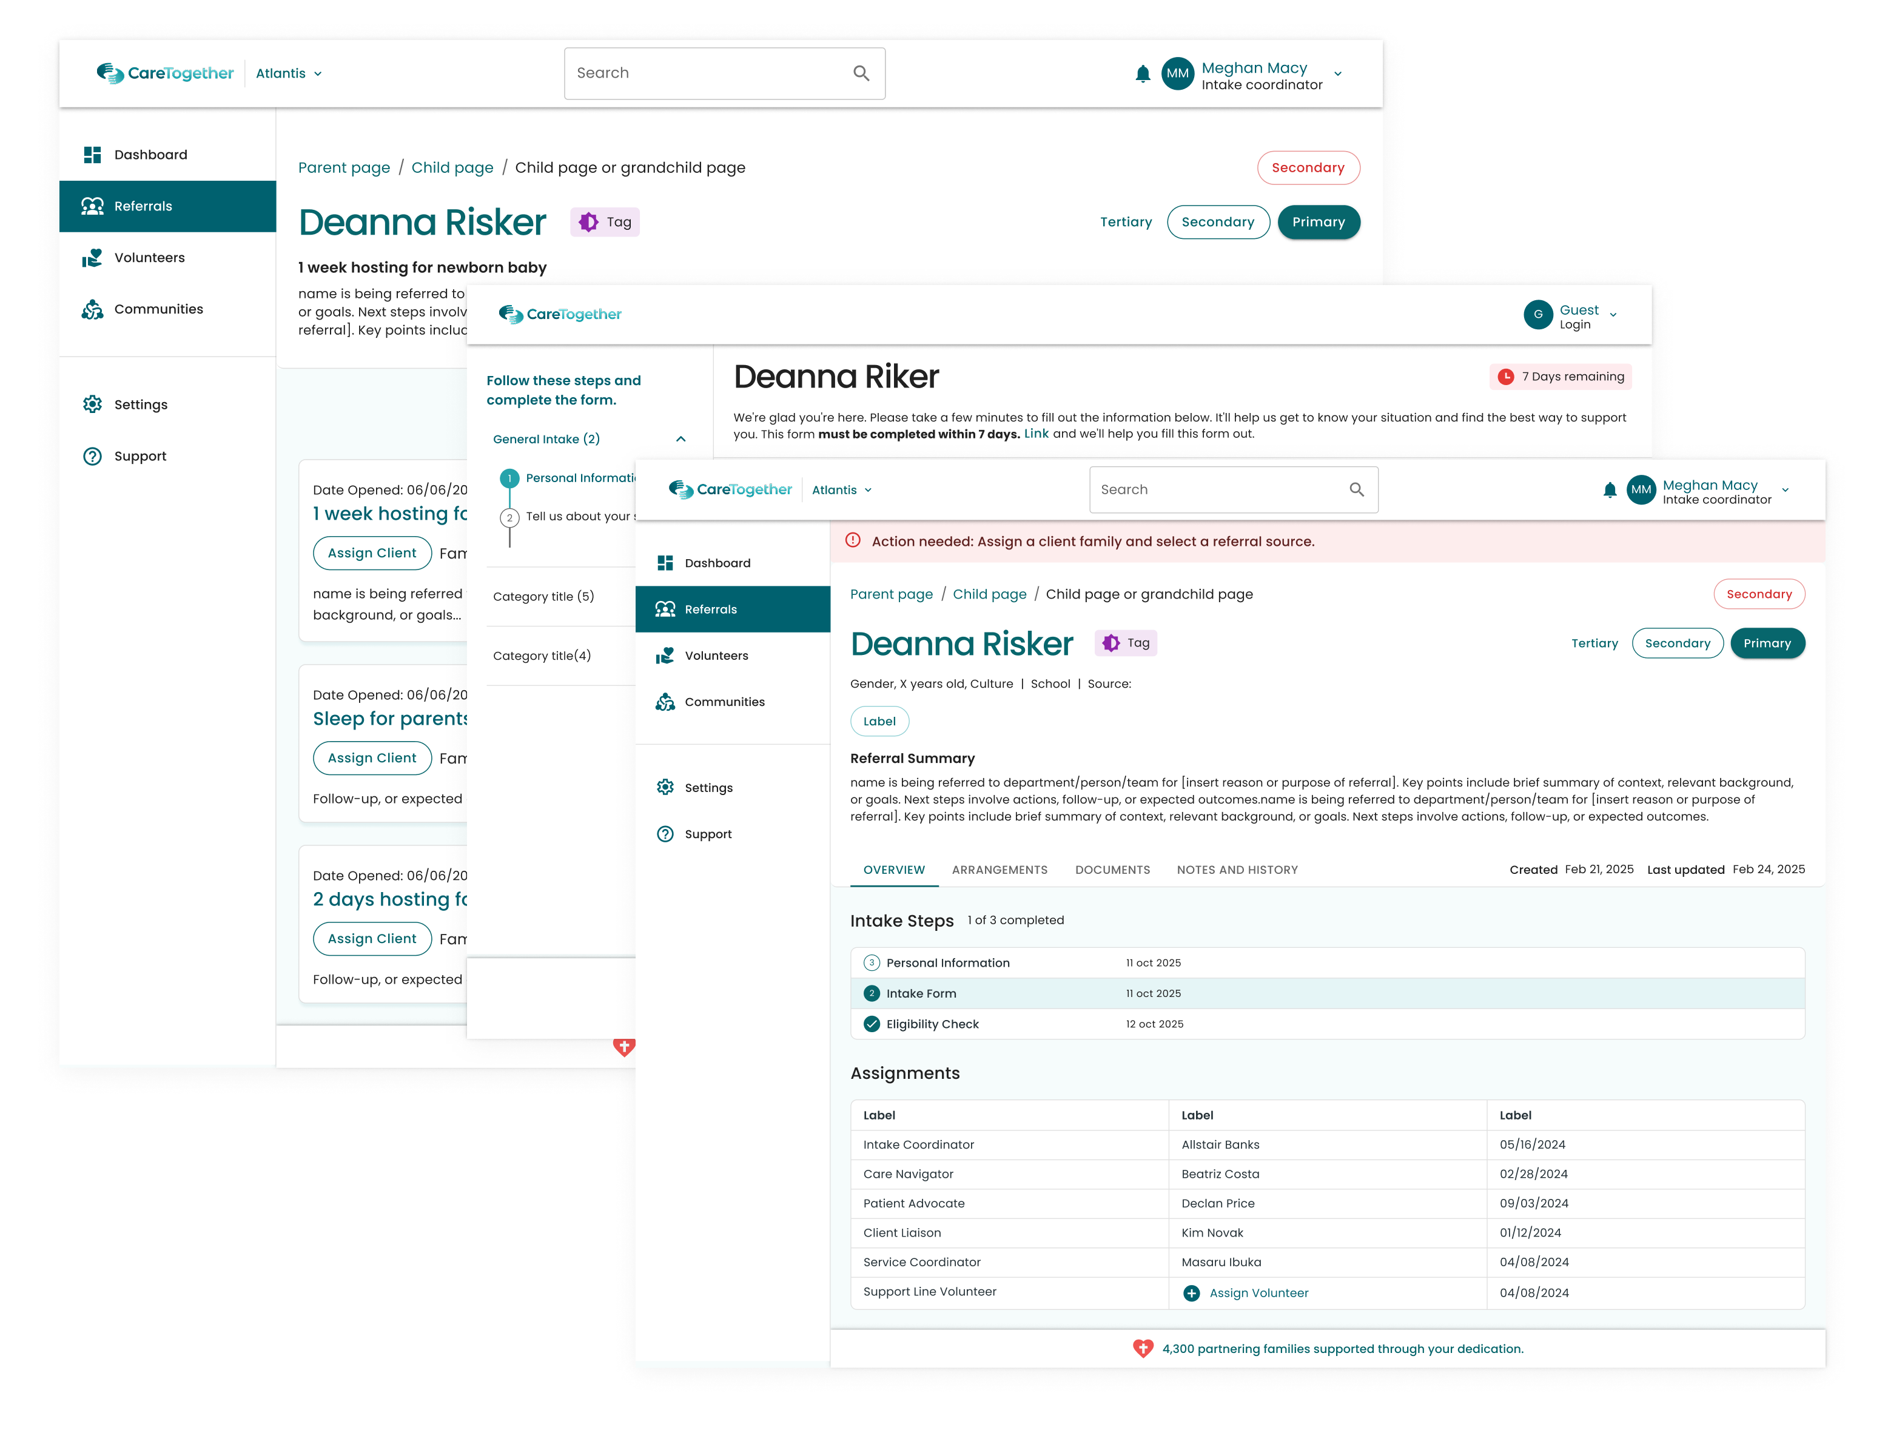Click the red heart icon in the footer

pyautogui.click(x=1143, y=1348)
